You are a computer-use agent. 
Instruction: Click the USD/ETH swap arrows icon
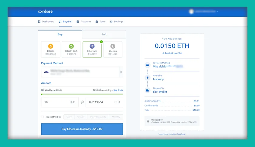tap(82, 102)
